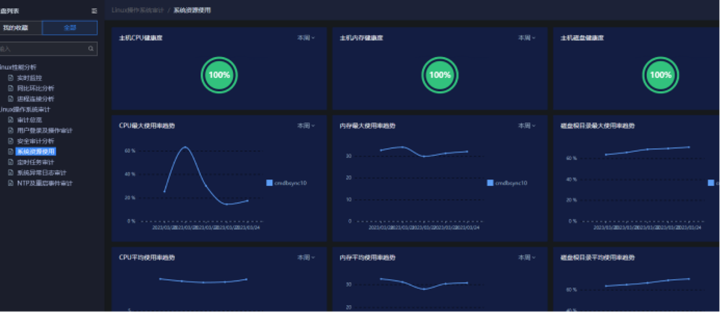This screenshot has height=313, width=720.
Task: Toggle cmdbsync10 legend in CPU最大使用率趋势 chart
Action: [286, 182]
